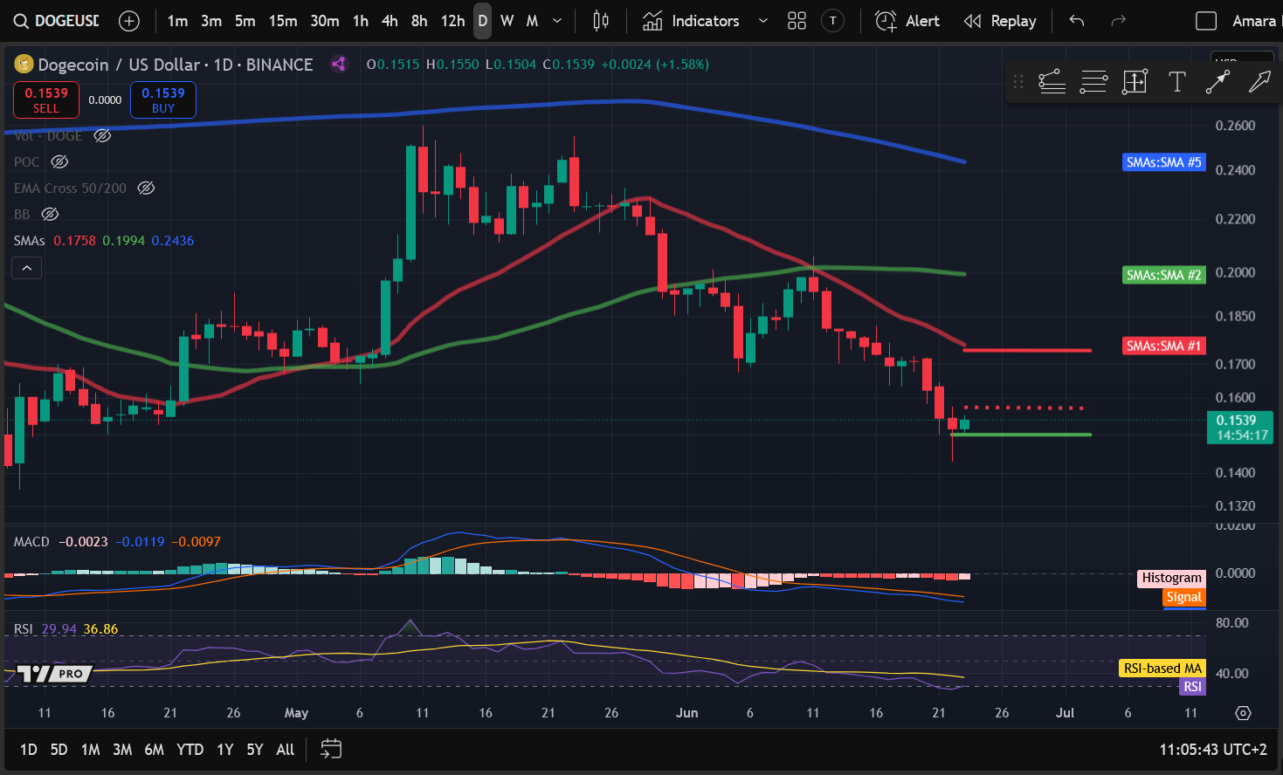Select the Fib retracement tool
Image resolution: width=1283 pixels, height=775 pixels.
[x=1093, y=82]
